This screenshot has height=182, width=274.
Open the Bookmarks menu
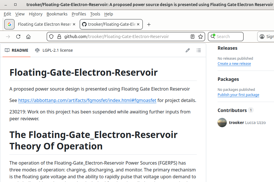point(57,14)
